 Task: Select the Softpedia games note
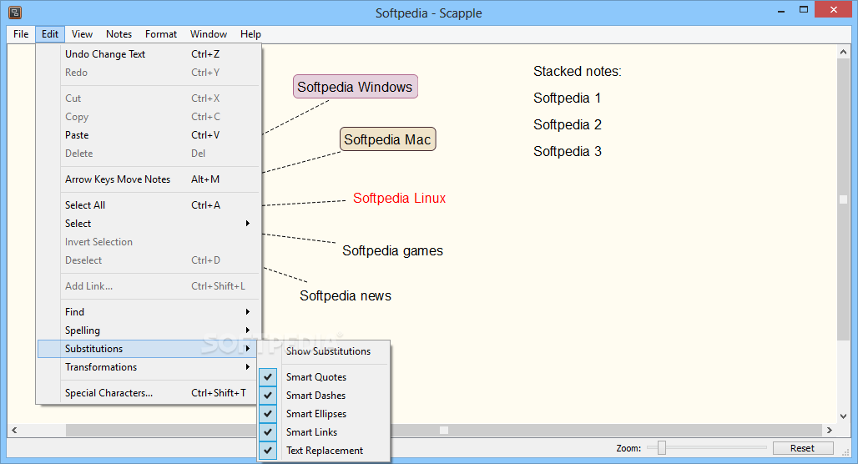pos(392,250)
